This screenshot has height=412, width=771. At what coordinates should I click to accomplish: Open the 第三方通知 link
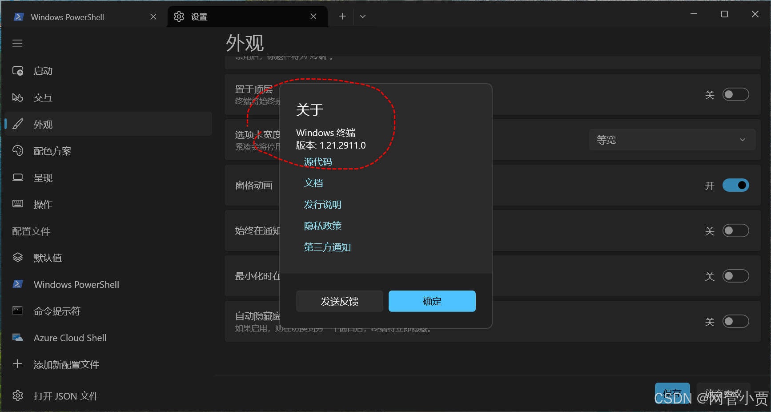327,247
